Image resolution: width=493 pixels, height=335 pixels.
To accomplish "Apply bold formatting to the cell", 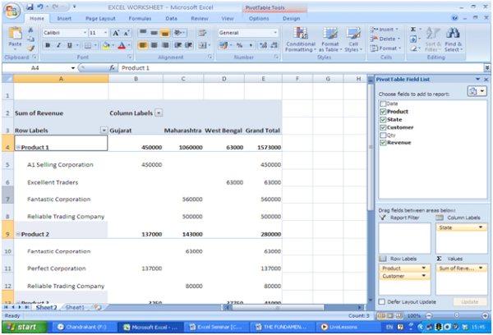I will pyautogui.click(x=47, y=45).
